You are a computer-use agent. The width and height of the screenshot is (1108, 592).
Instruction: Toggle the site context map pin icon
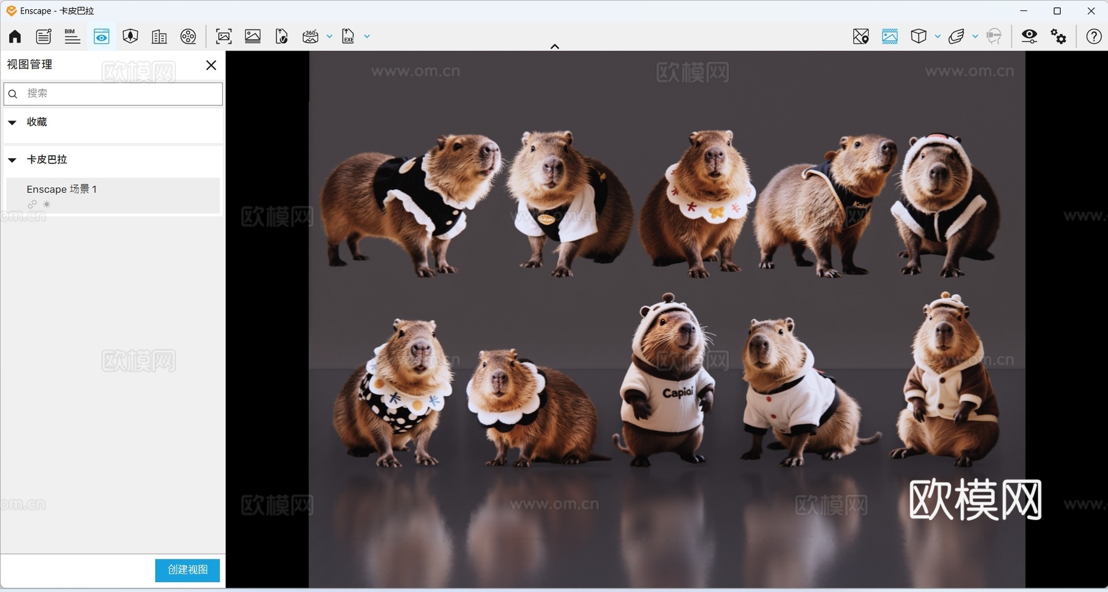[861, 36]
